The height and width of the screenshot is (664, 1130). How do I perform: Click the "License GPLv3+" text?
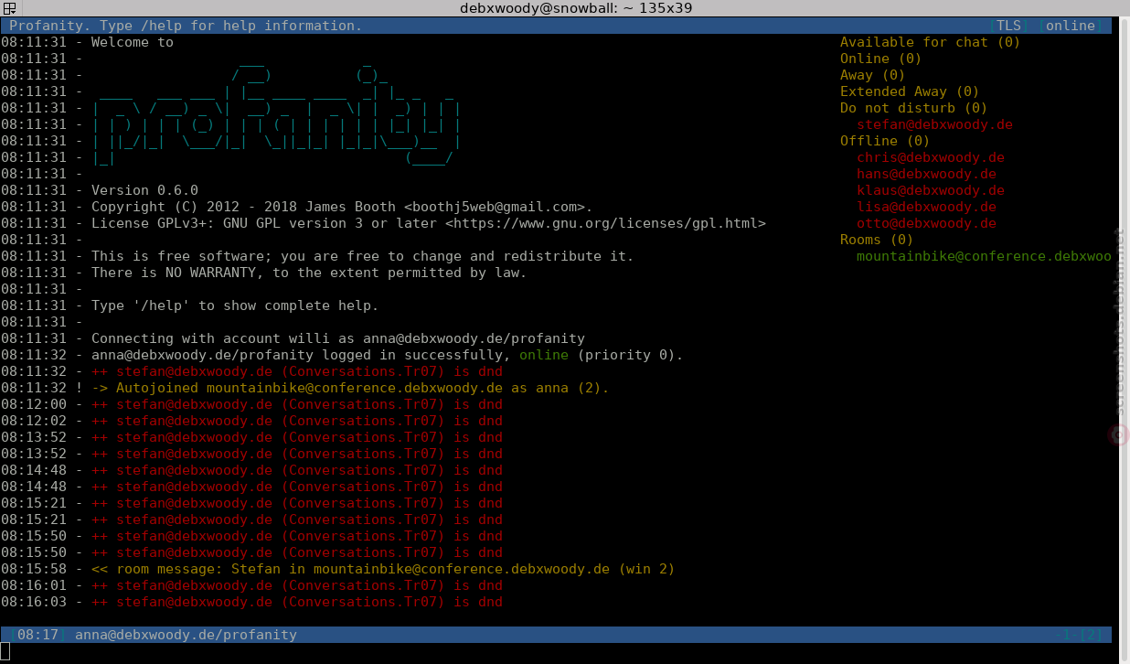pos(144,223)
